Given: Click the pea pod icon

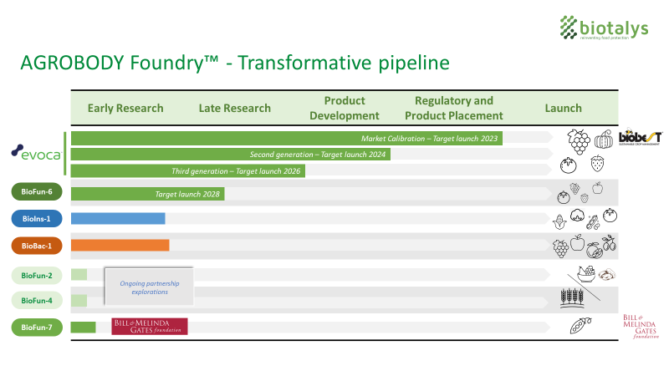Looking at the screenshot, I should pyautogui.click(x=580, y=326).
